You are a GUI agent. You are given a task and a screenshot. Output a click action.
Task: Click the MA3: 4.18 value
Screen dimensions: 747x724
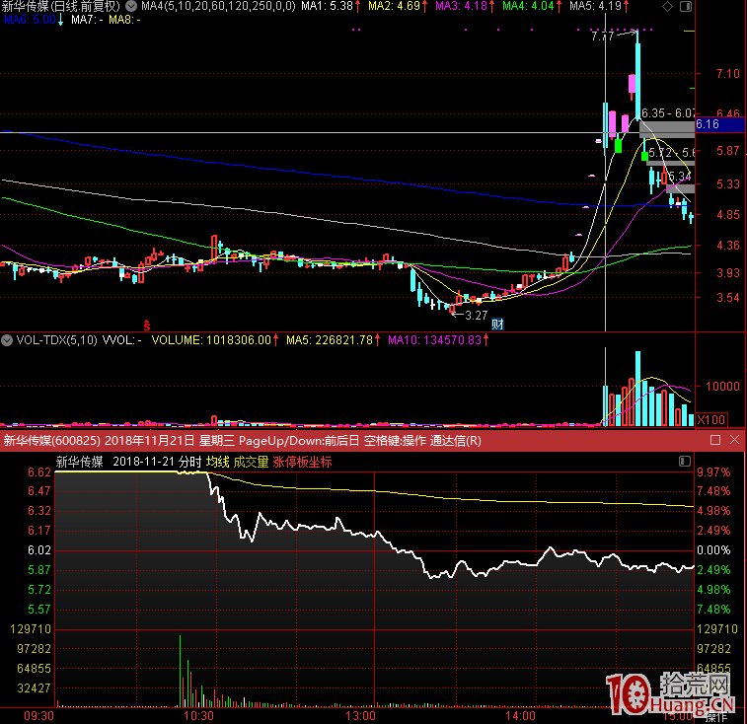click(x=465, y=6)
